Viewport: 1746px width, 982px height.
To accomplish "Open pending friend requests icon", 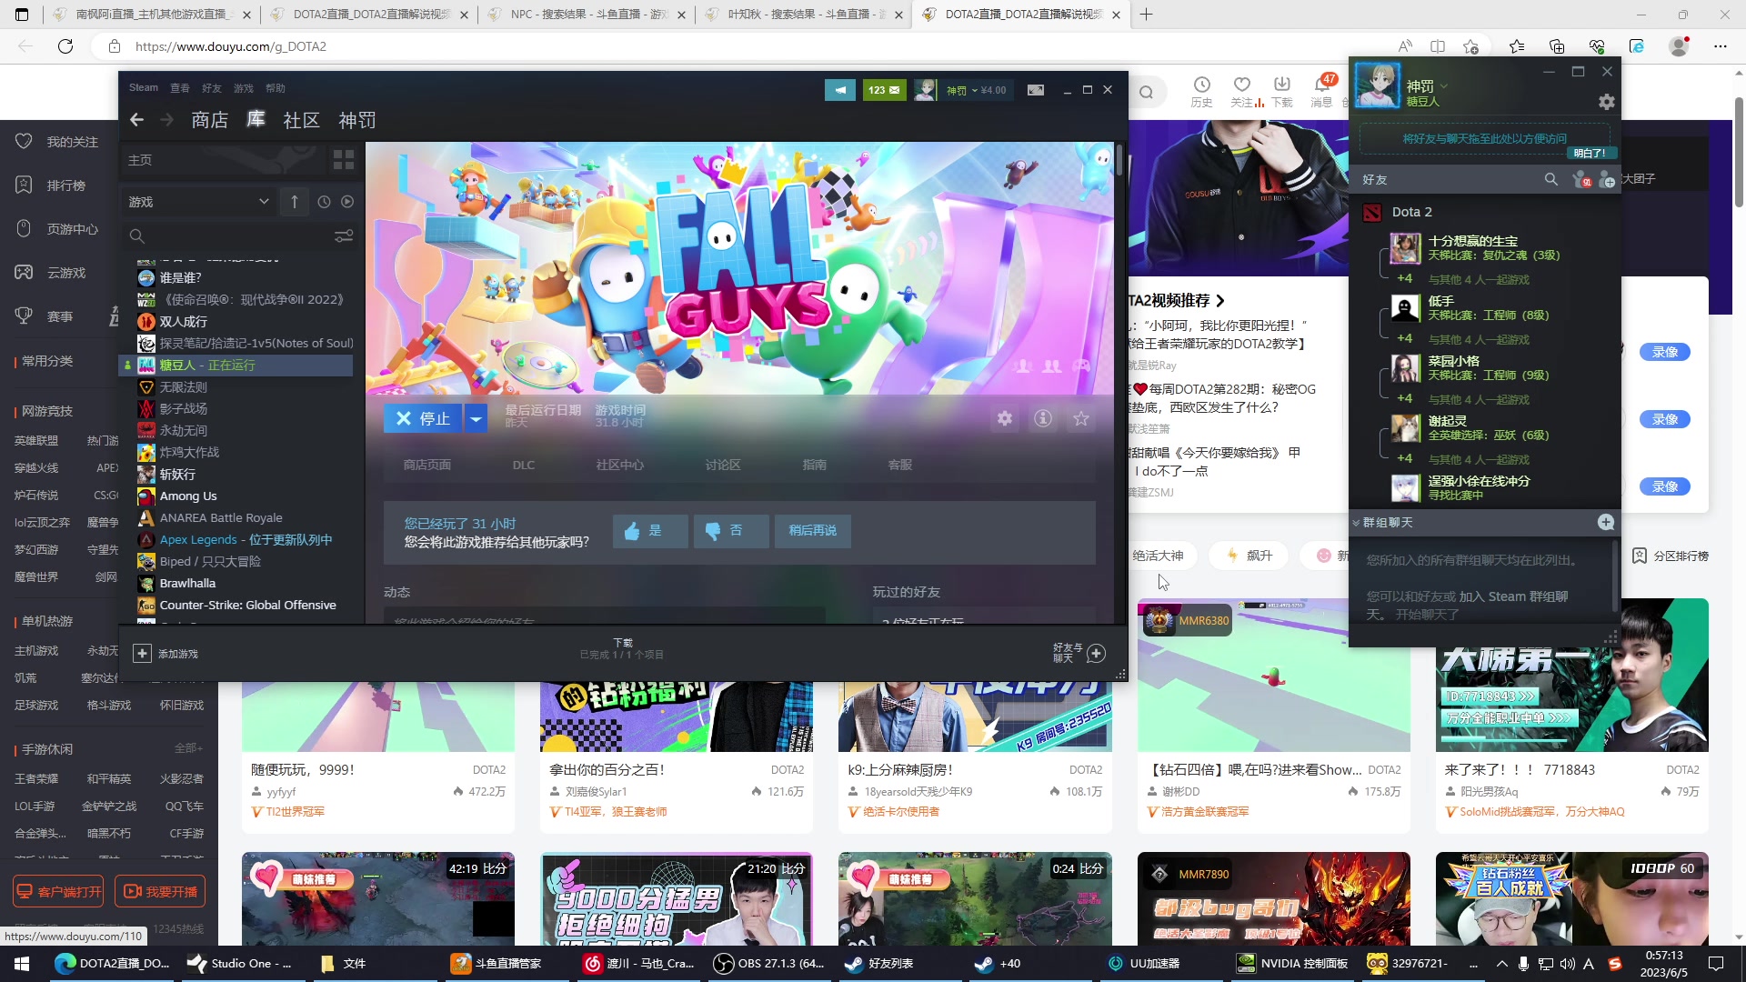I will coord(1580,179).
